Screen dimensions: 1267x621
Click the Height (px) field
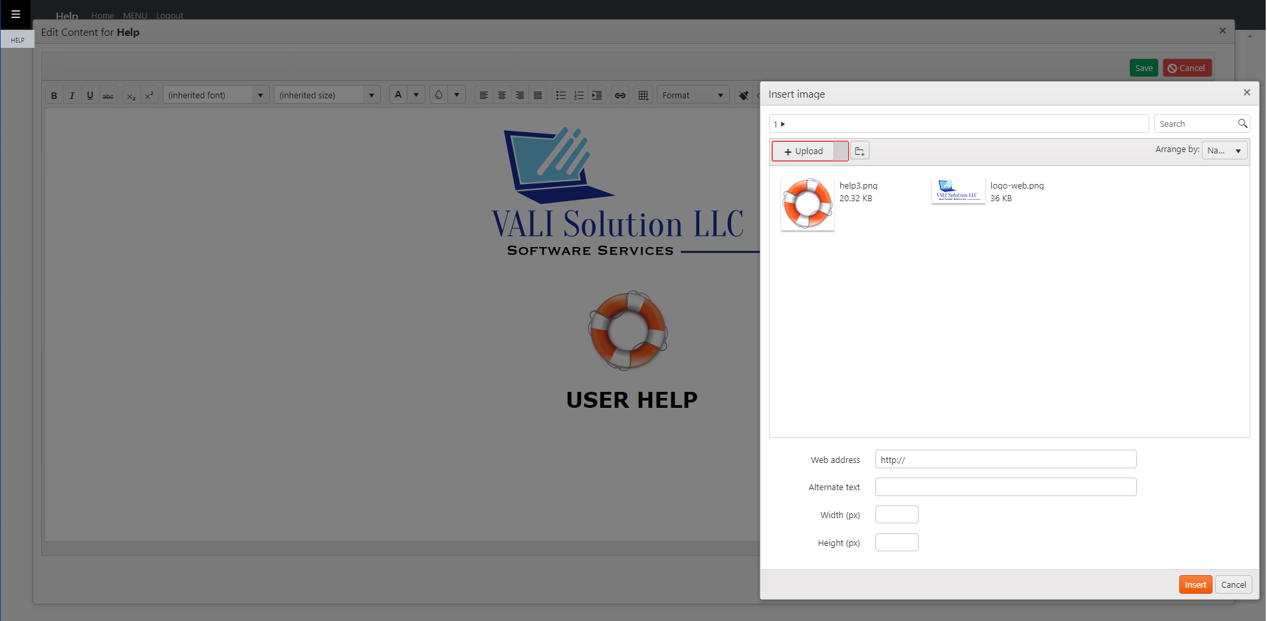[x=897, y=543]
